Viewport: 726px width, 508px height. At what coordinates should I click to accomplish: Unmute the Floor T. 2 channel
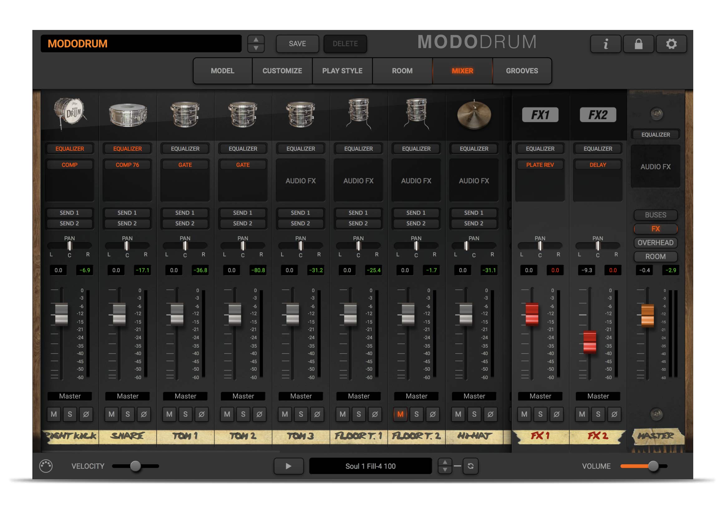[400, 414]
